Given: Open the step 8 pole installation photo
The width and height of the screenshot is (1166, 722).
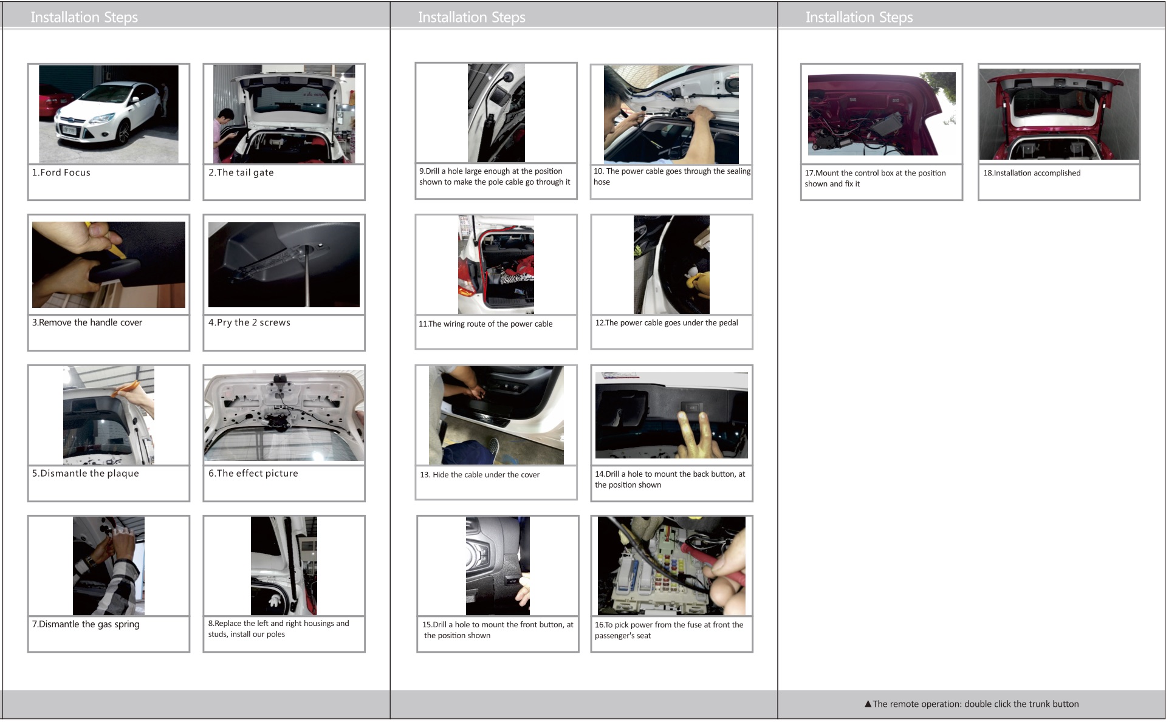Looking at the screenshot, I should pyautogui.click(x=284, y=566).
